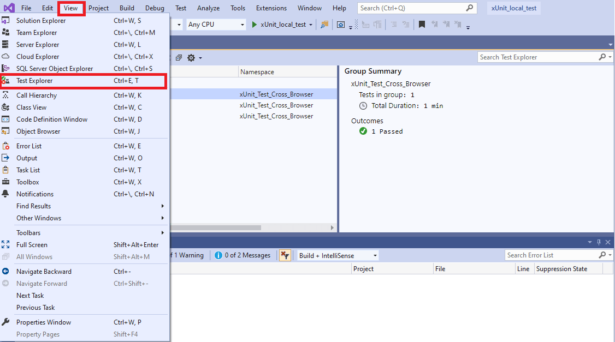Open the Debug menu

[155, 8]
